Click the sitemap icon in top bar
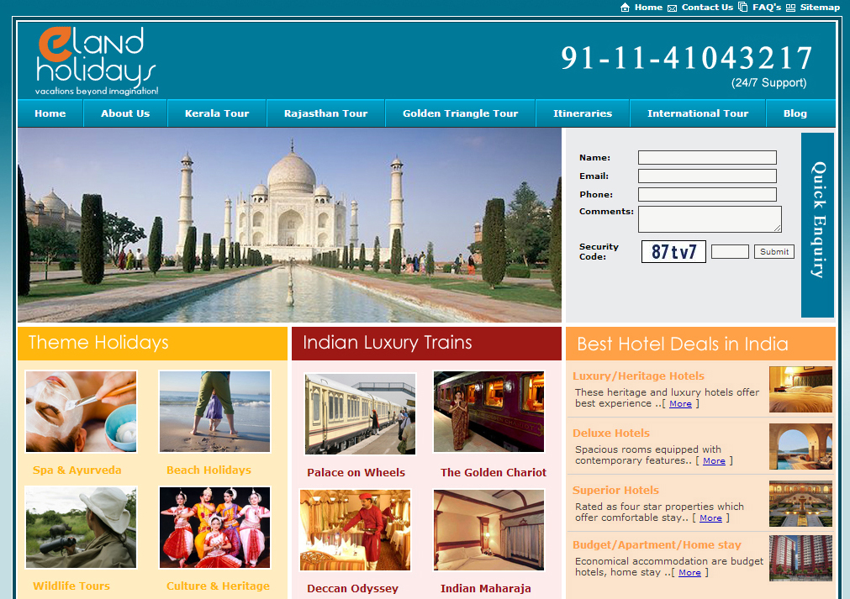The height and width of the screenshot is (599, 850). 790,8
